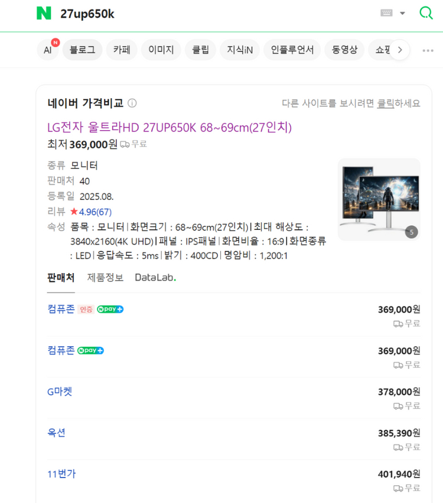Viewport: 443px width, 503px height.
Task: Open the three-dot more options menu
Action: point(428,50)
